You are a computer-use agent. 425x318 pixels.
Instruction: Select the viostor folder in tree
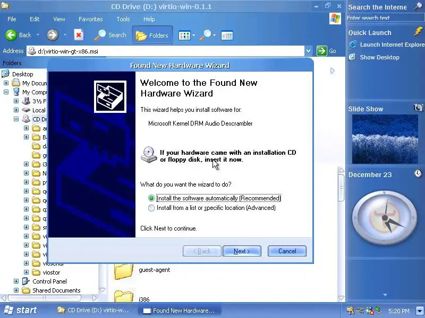pyautogui.click(x=51, y=272)
